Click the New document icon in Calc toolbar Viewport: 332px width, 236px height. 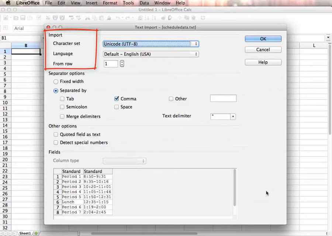[6, 18]
